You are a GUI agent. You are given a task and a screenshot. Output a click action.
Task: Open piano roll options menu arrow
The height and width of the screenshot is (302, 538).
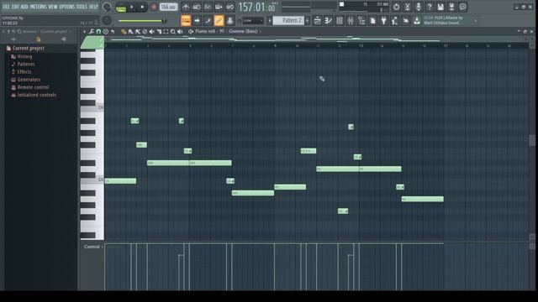pyautogui.click(x=84, y=32)
